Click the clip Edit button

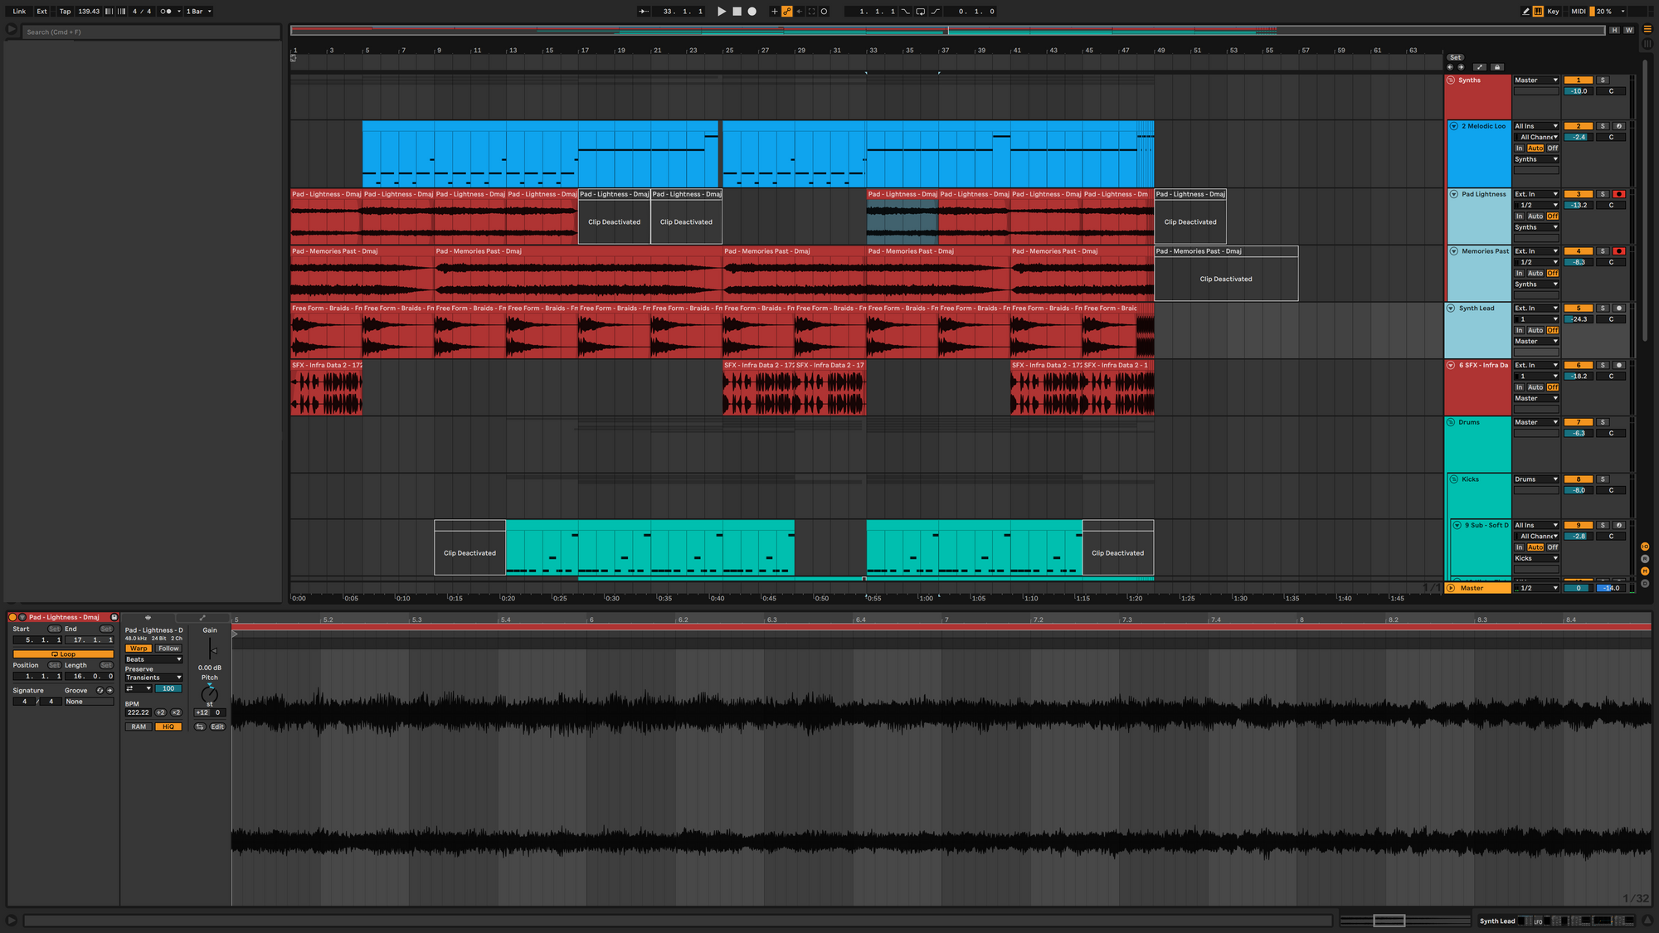pyautogui.click(x=217, y=726)
